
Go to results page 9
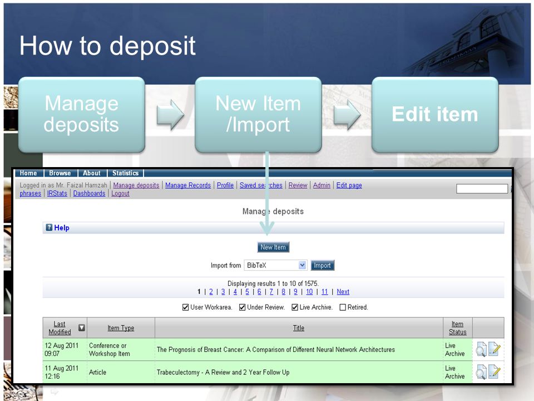coord(295,292)
